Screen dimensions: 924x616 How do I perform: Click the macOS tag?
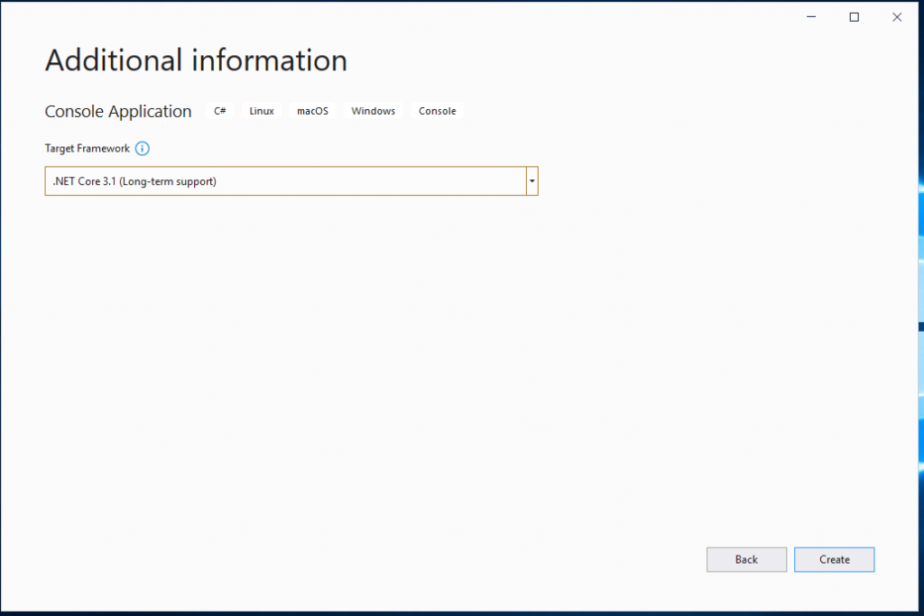click(x=312, y=111)
